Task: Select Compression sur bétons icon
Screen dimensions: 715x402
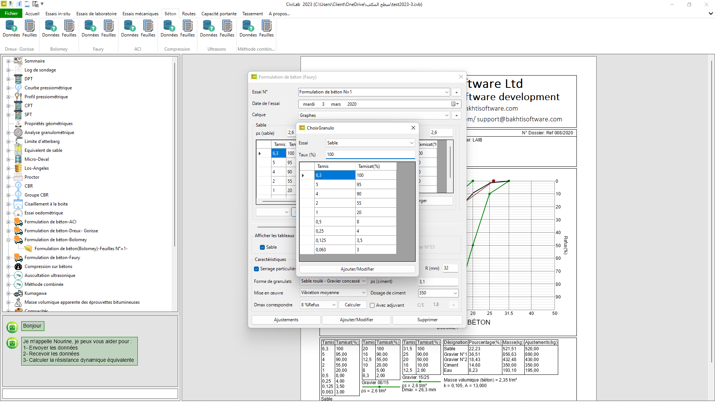Action: [x=18, y=267]
